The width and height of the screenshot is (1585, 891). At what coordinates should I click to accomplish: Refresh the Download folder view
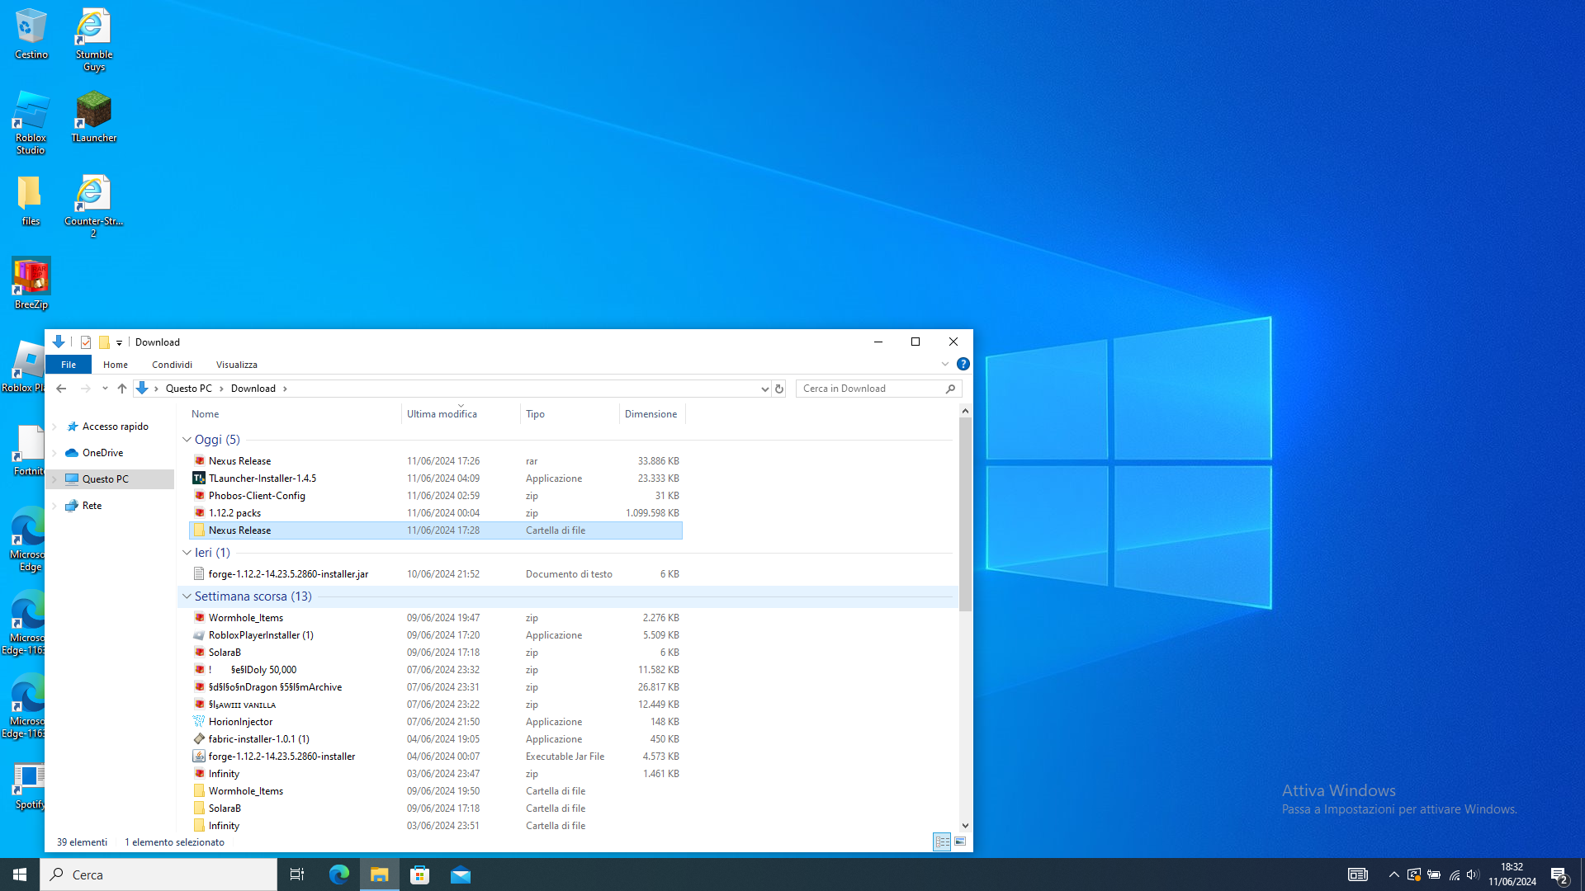click(779, 389)
